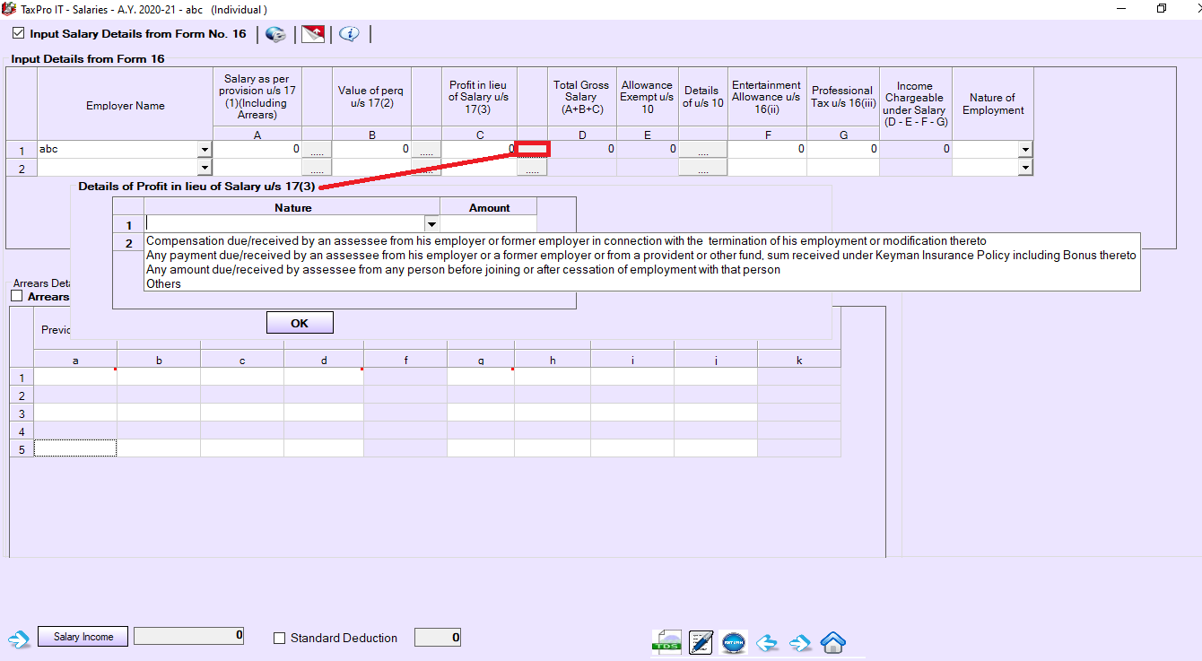Viewport: 1202px width, 661px height.
Task: Click the blue Home icon
Action: click(833, 642)
